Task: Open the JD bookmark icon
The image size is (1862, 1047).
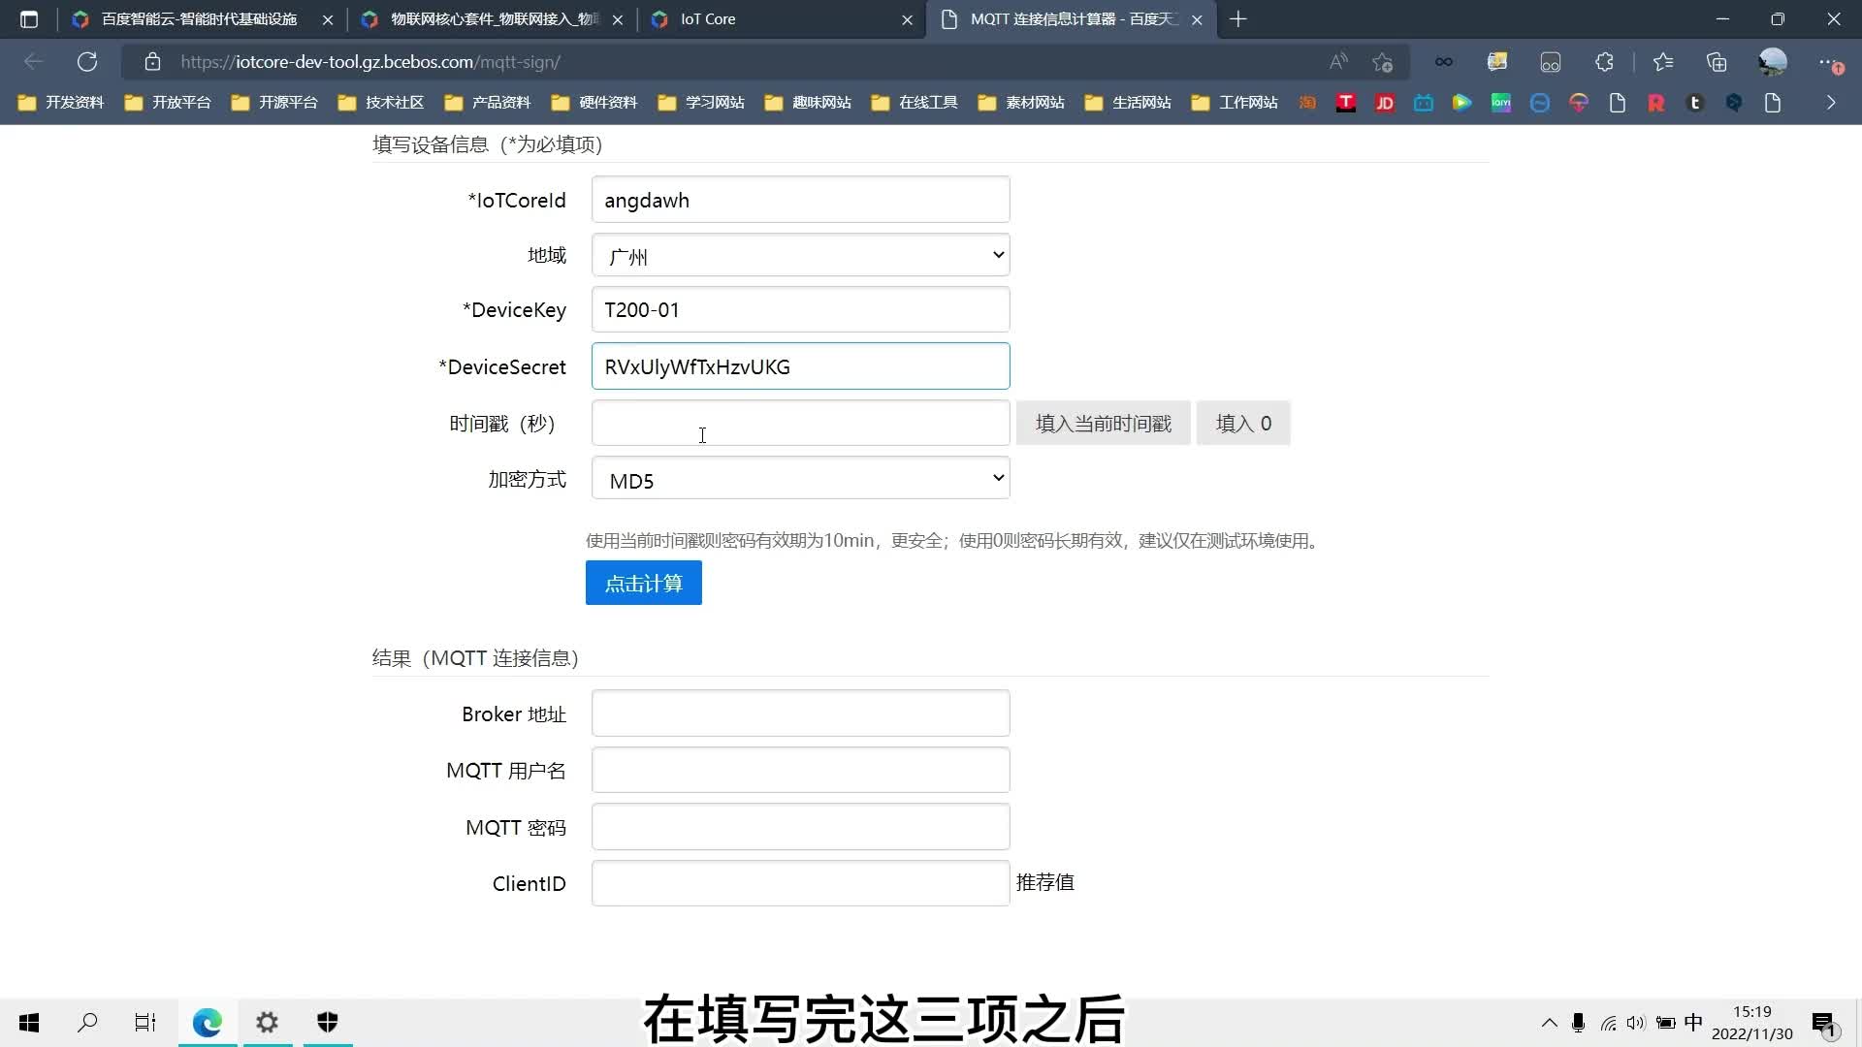Action: point(1385,103)
